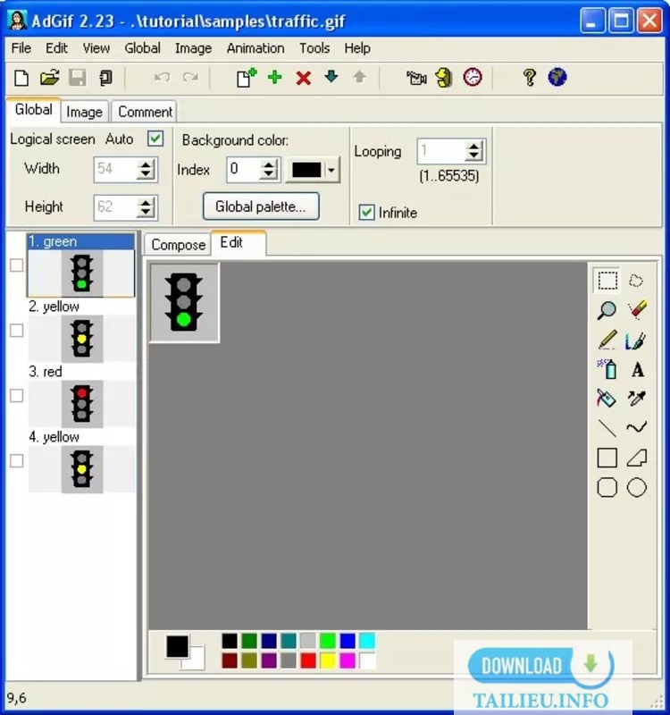Screen dimensions: 670x715
Task: Click the yellow wizard toolbar icon
Action: [x=444, y=78]
